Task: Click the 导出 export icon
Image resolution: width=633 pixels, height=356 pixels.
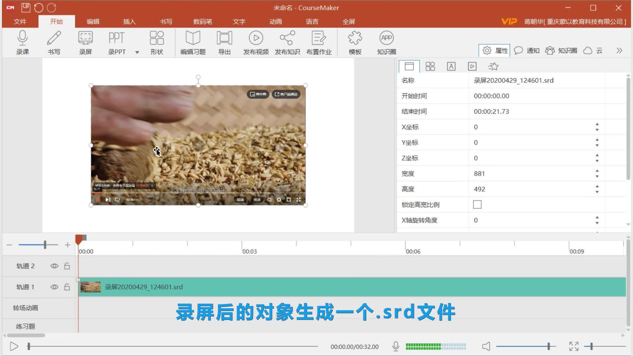Action: coord(225,42)
